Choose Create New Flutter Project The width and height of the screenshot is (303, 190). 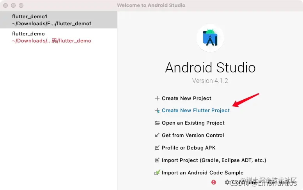[x=195, y=110]
